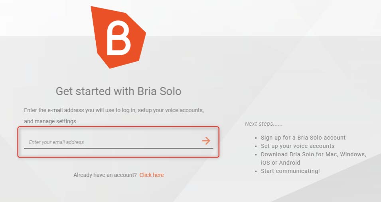Click the and manage settings text line
This screenshot has height=202, width=381.
51,121
